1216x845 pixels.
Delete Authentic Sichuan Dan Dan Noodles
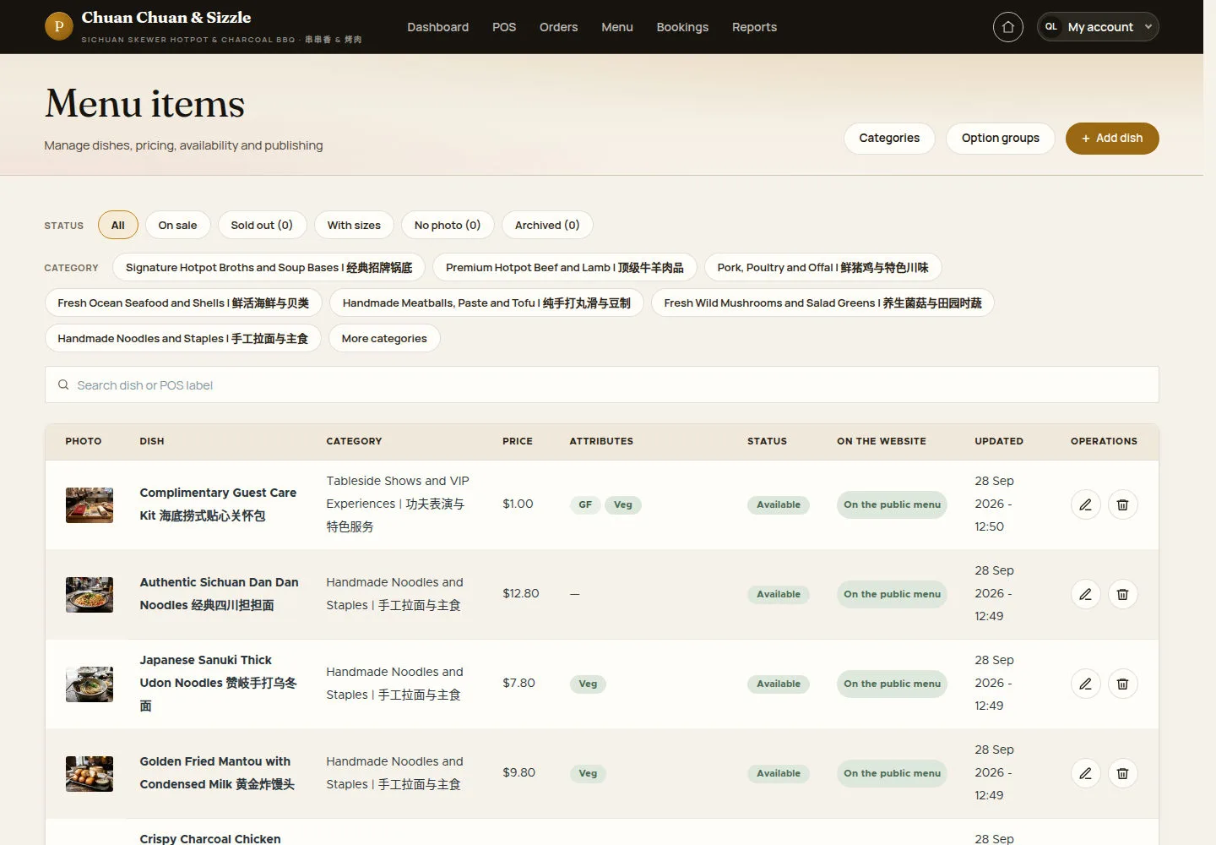coord(1122,594)
